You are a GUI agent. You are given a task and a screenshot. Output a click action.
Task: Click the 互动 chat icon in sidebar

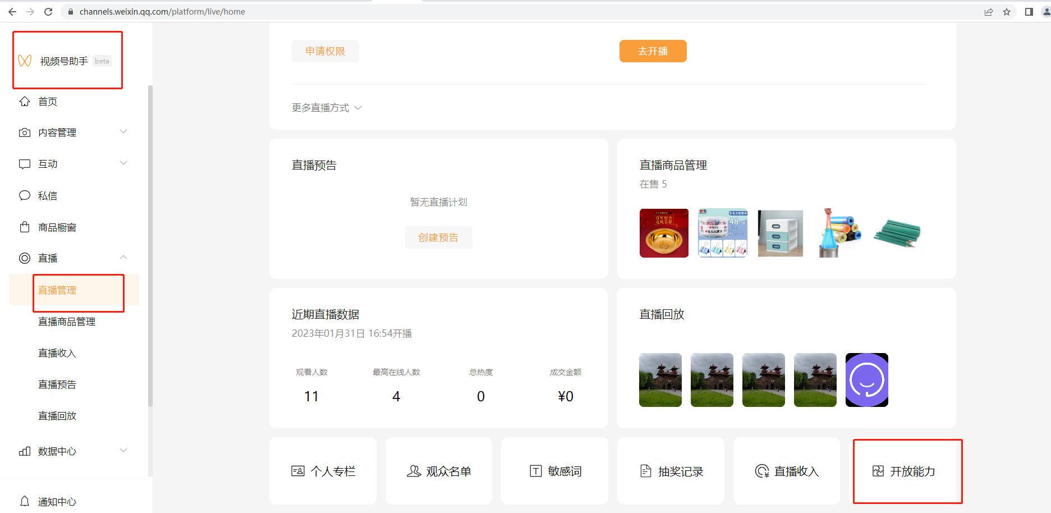click(x=25, y=164)
